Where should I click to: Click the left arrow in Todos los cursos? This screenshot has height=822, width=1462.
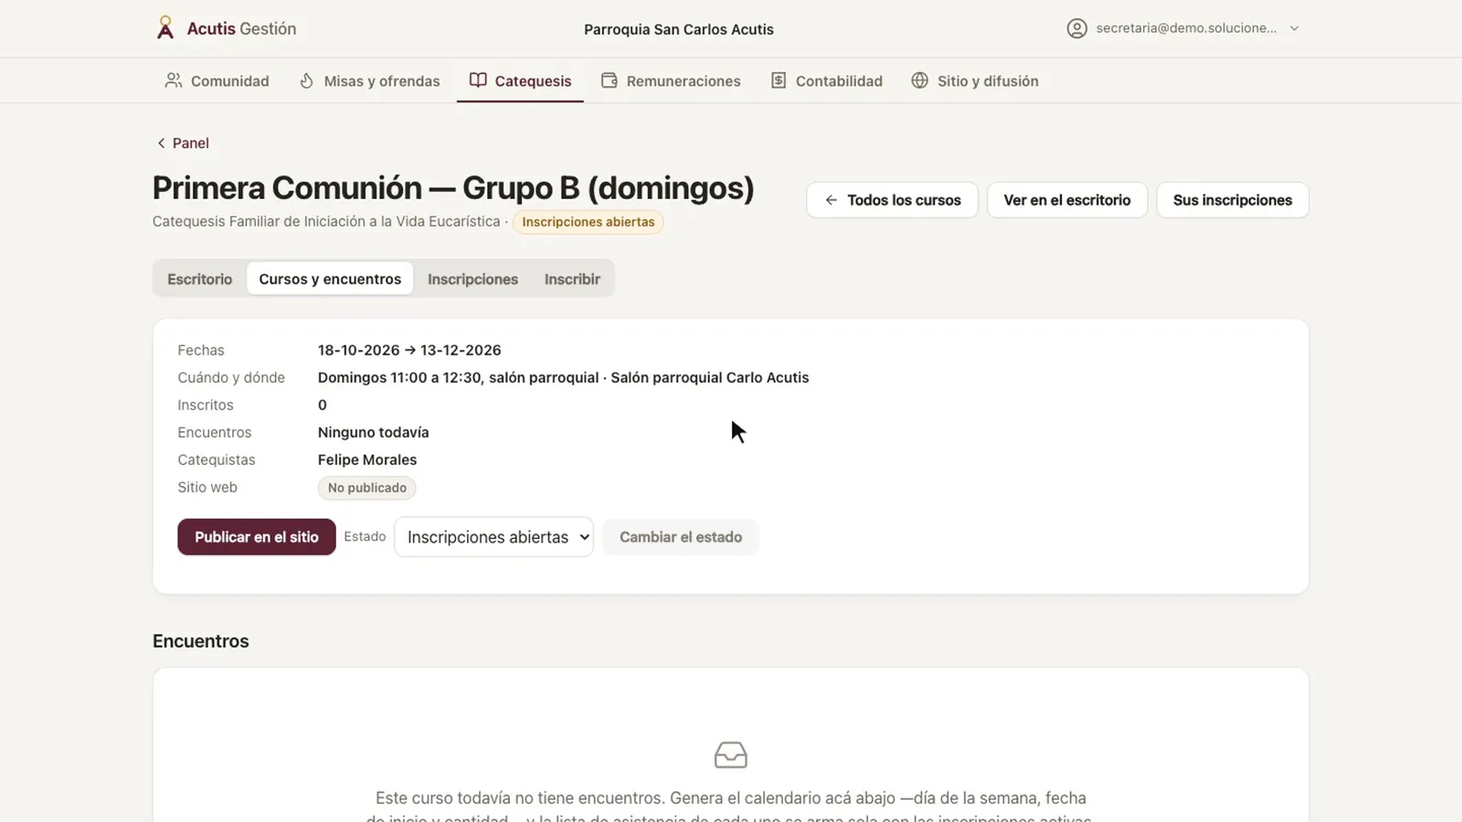831,200
